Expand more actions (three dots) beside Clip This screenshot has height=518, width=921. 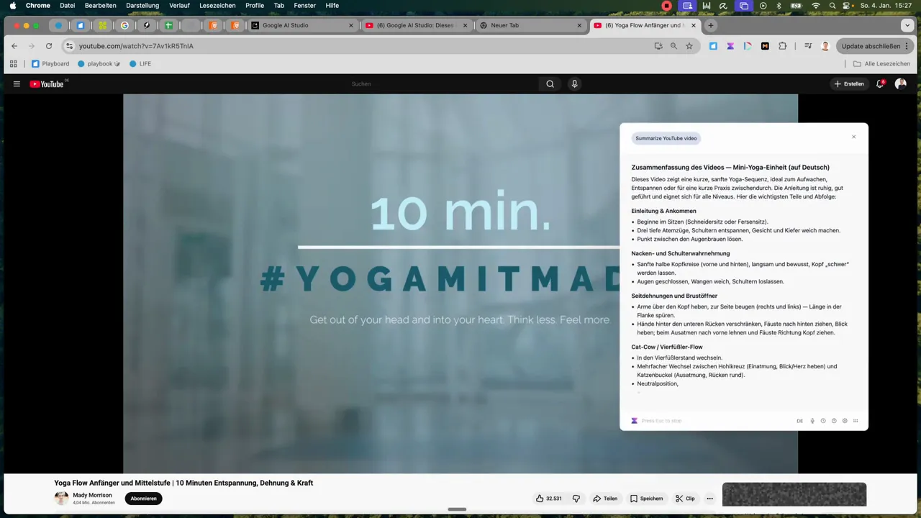[709, 499]
